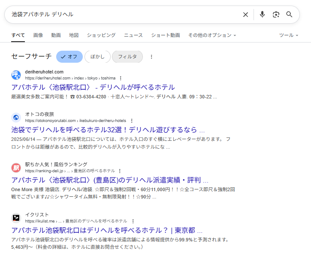Open three-dot menu for ranking-deli.jp result
The image size is (311, 256).
120,171
